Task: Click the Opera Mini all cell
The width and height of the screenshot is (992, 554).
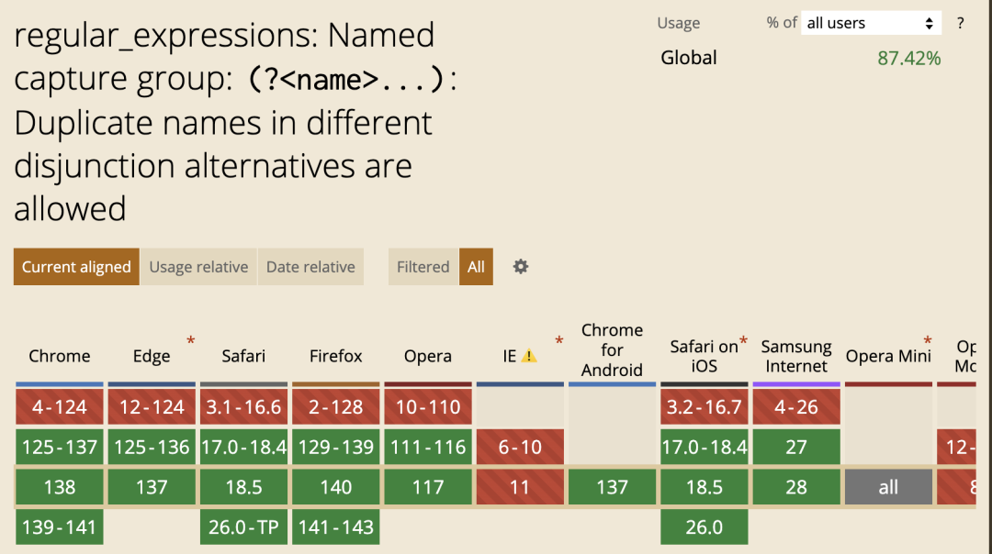Action: point(888,487)
